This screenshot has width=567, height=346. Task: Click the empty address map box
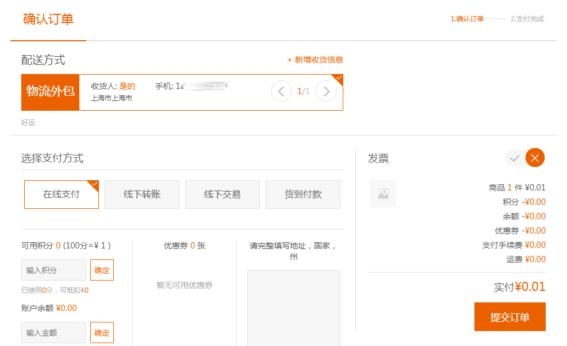(x=294, y=308)
